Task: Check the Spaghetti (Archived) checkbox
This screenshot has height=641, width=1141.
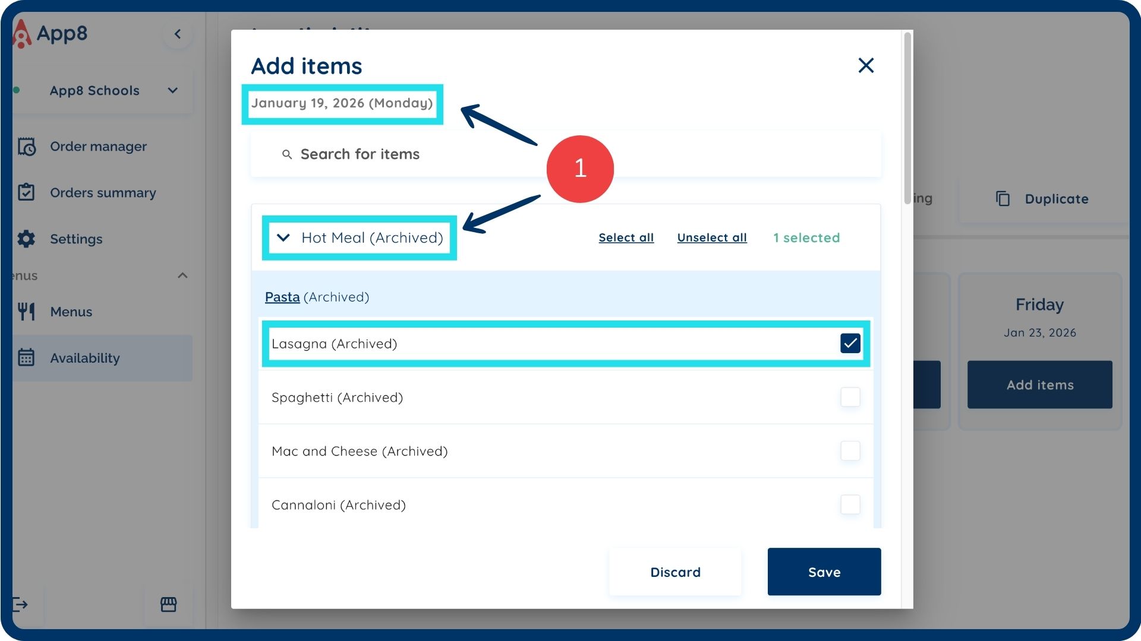Action: coord(850,397)
